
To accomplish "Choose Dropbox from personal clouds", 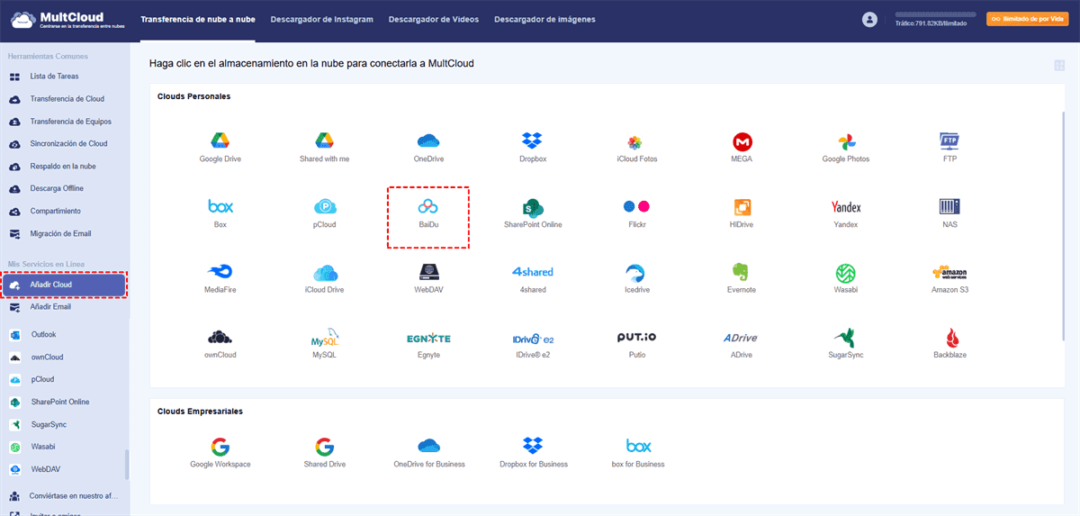I will coord(532,148).
